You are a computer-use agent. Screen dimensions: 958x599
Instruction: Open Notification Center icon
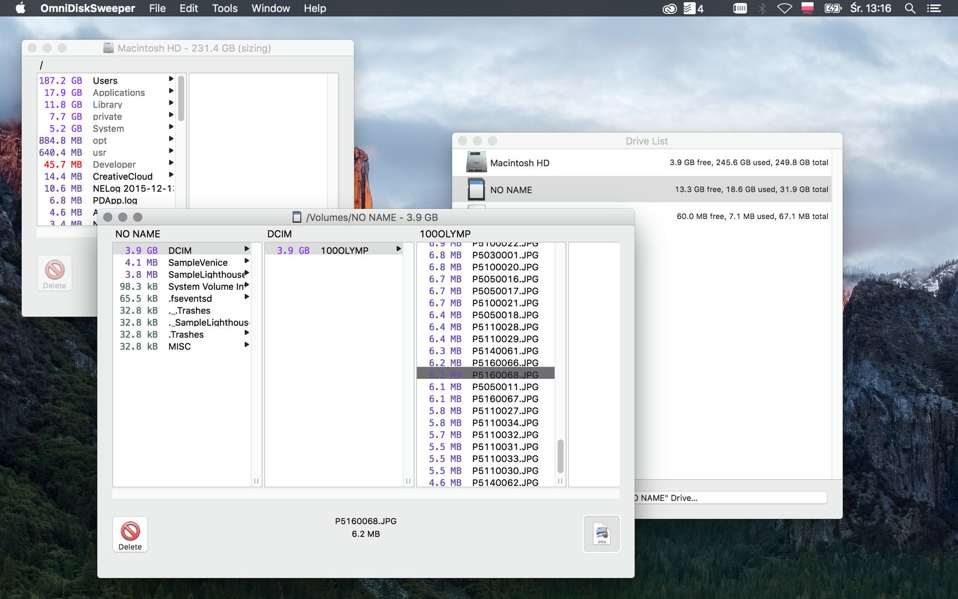coord(934,8)
